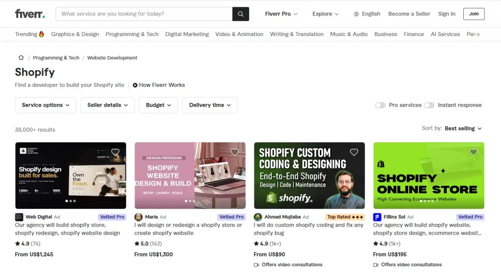501x278 pixels.
Task: Click the Fiverr logo
Action: click(x=30, y=14)
